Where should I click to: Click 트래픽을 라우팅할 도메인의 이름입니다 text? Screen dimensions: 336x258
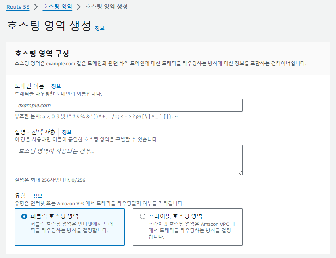[x=58, y=94]
